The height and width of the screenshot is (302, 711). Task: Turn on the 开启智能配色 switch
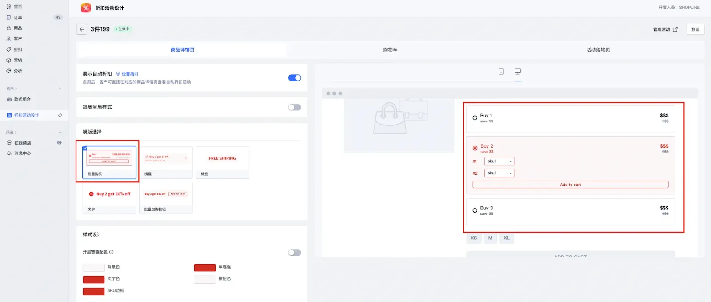pyautogui.click(x=295, y=253)
